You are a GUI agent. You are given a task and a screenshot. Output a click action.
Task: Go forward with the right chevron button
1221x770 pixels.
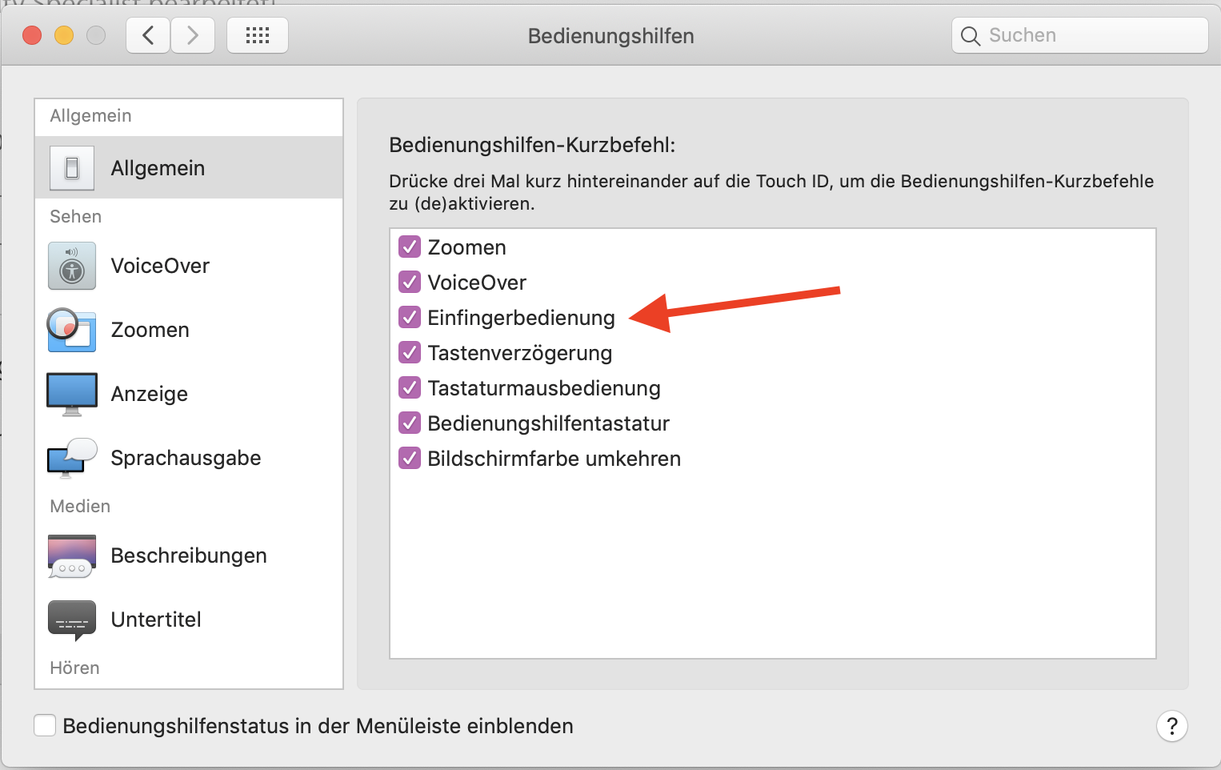coord(193,35)
